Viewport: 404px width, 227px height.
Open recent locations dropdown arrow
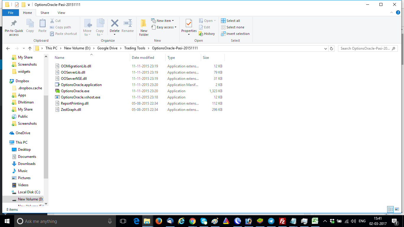click(24, 48)
